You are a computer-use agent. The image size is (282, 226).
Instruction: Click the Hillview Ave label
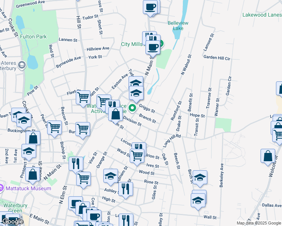(98, 49)
